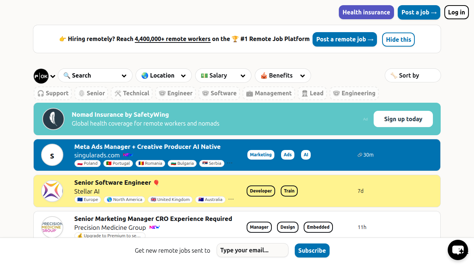Click the Europe location badge
This screenshot has width=474, height=266.
pos(88,199)
